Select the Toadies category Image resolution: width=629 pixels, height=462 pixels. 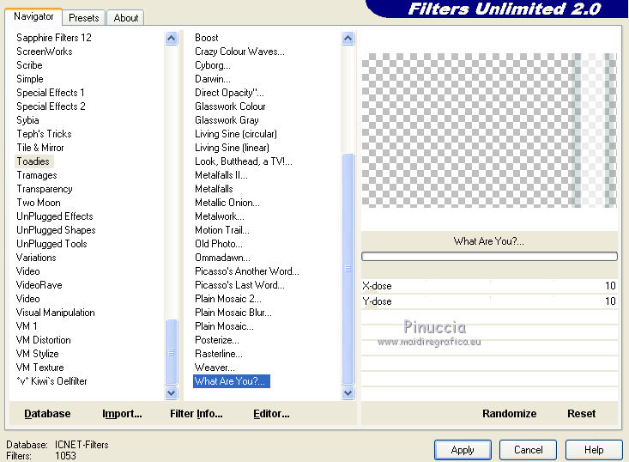tap(33, 161)
